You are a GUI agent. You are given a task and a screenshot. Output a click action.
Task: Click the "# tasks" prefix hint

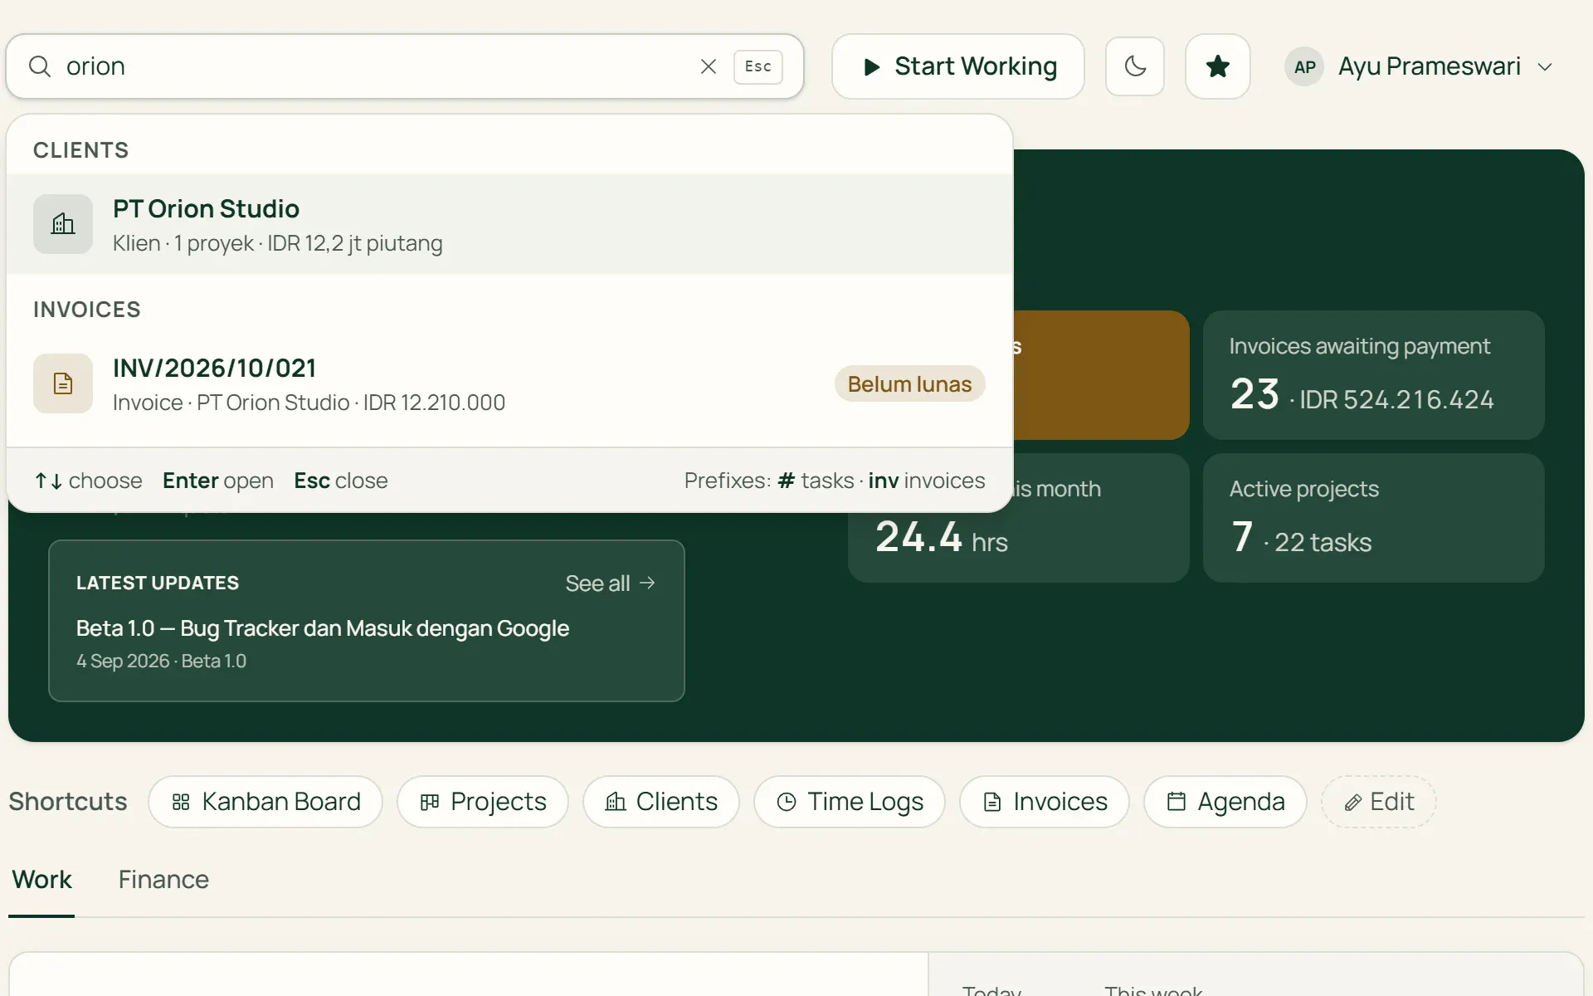coord(816,481)
